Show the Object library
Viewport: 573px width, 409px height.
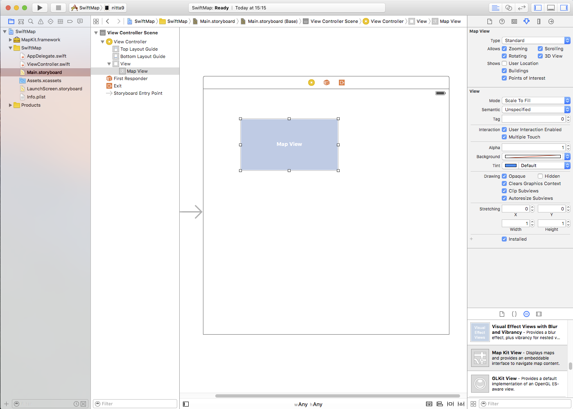526,314
